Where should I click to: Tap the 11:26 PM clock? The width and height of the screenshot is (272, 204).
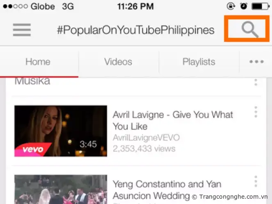point(135,7)
